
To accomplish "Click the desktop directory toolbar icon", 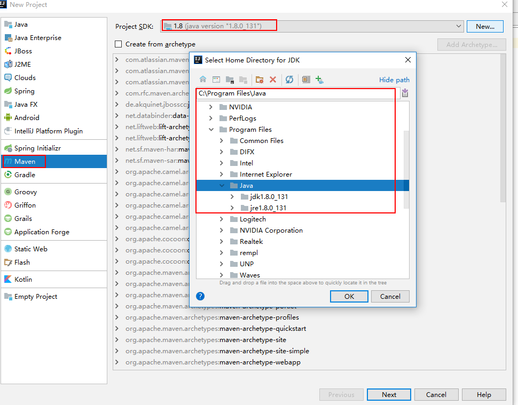I will 216,79.
